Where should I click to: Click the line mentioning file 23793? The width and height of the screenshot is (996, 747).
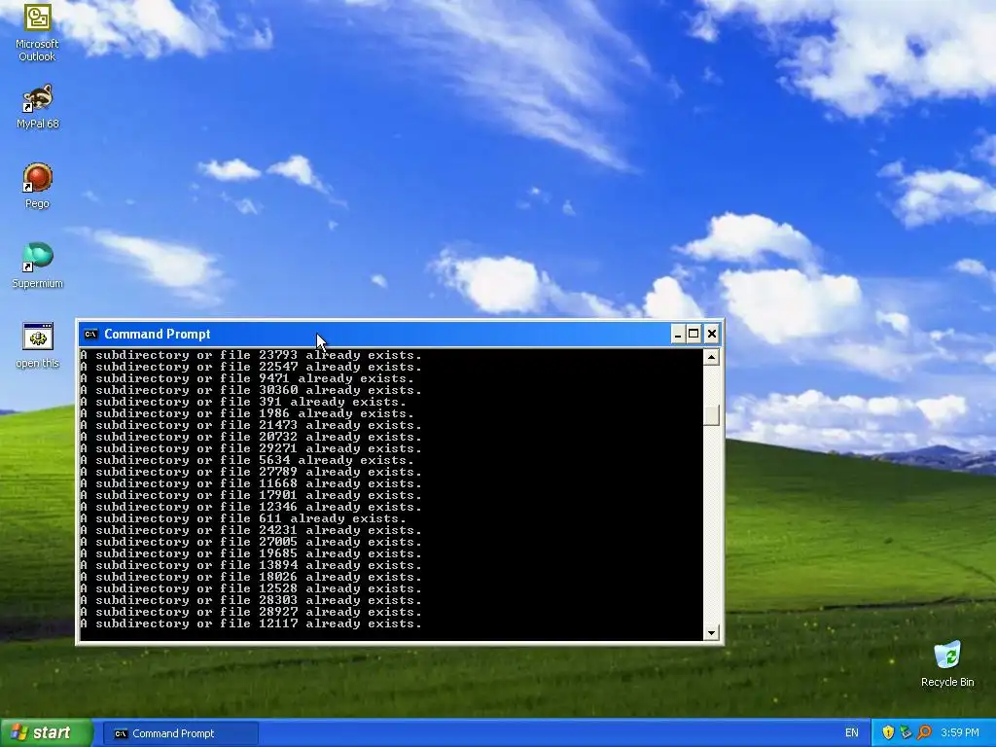pos(251,355)
